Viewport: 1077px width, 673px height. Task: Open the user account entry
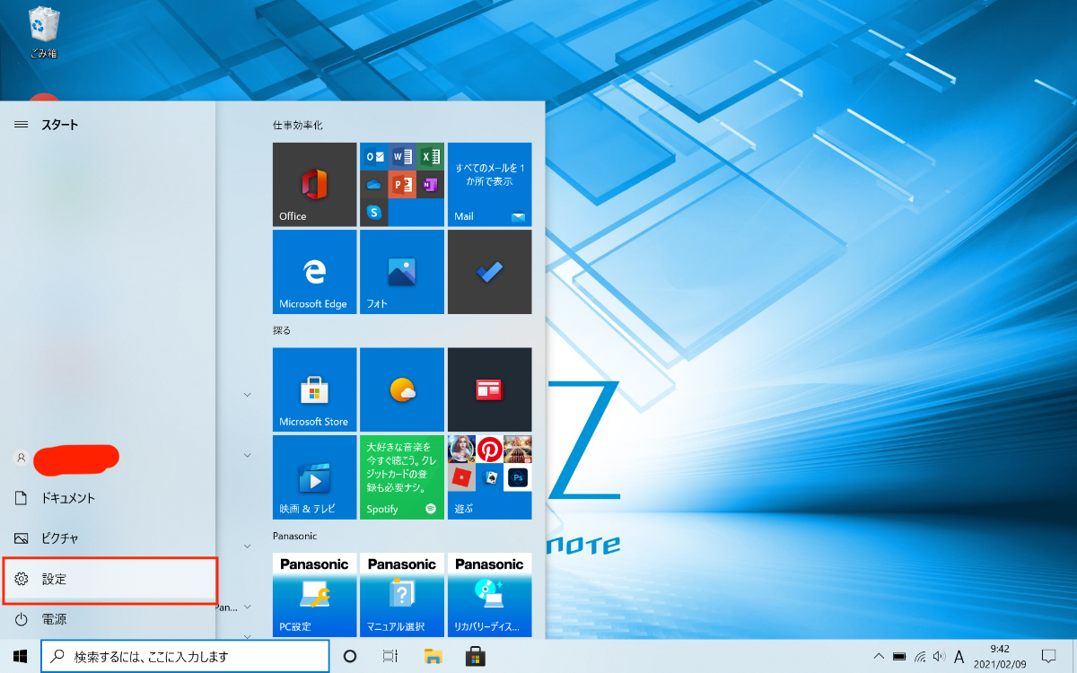coord(108,458)
